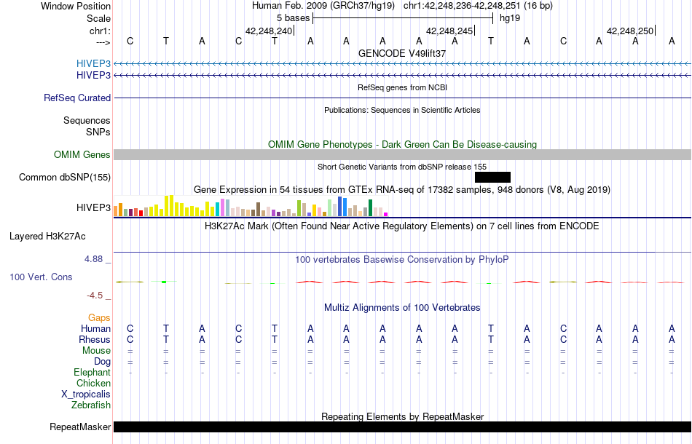The width and height of the screenshot is (692, 444).
Task: Click the -4.5 conservation lower value
Action: (x=95, y=296)
